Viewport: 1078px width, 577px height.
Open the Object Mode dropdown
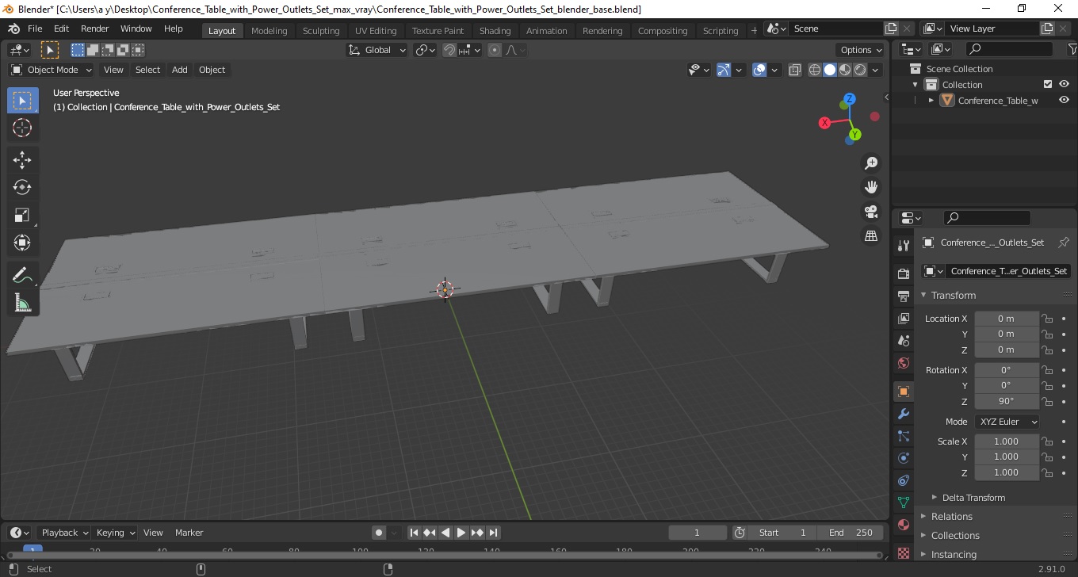pos(52,70)
